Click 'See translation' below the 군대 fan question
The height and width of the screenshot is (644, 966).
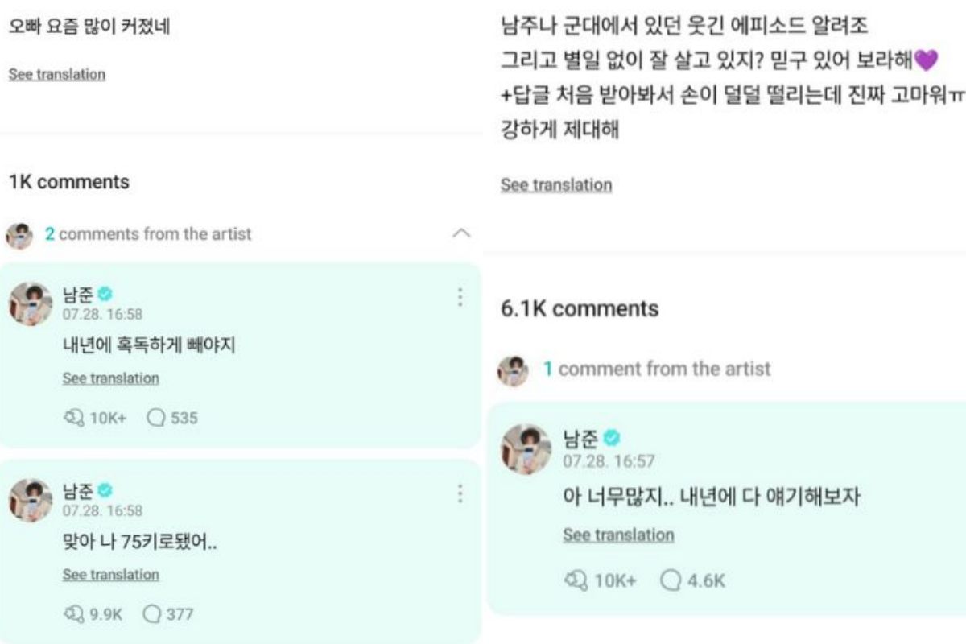558,185
